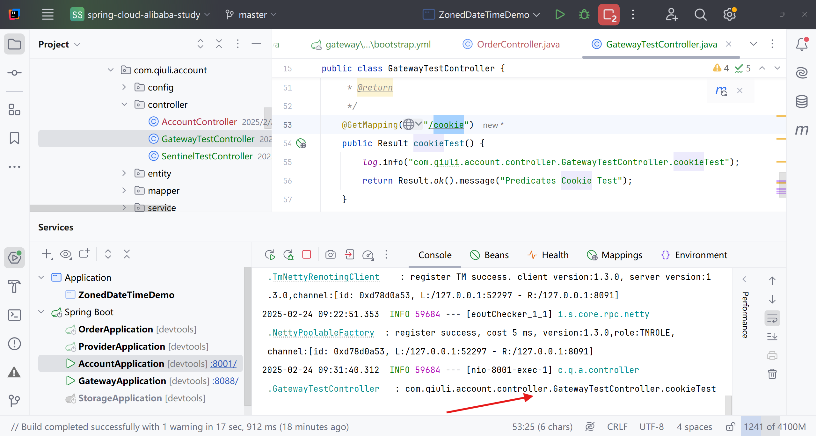Click the UTF-8 encoding in the status bar
The image size is (816, 436).
(x=652, y=426)
